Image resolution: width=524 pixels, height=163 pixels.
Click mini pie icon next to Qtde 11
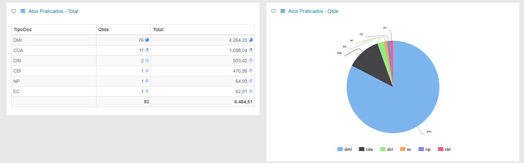(147, 50)
